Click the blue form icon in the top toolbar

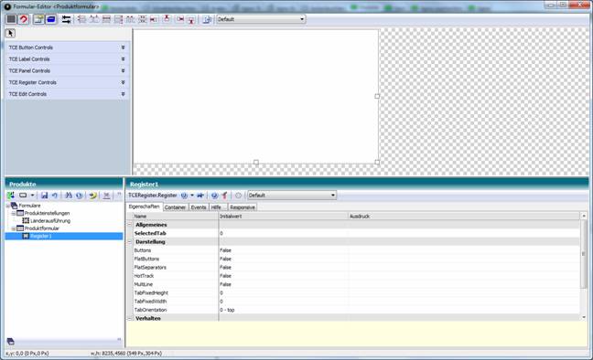[x=51, y=19]
